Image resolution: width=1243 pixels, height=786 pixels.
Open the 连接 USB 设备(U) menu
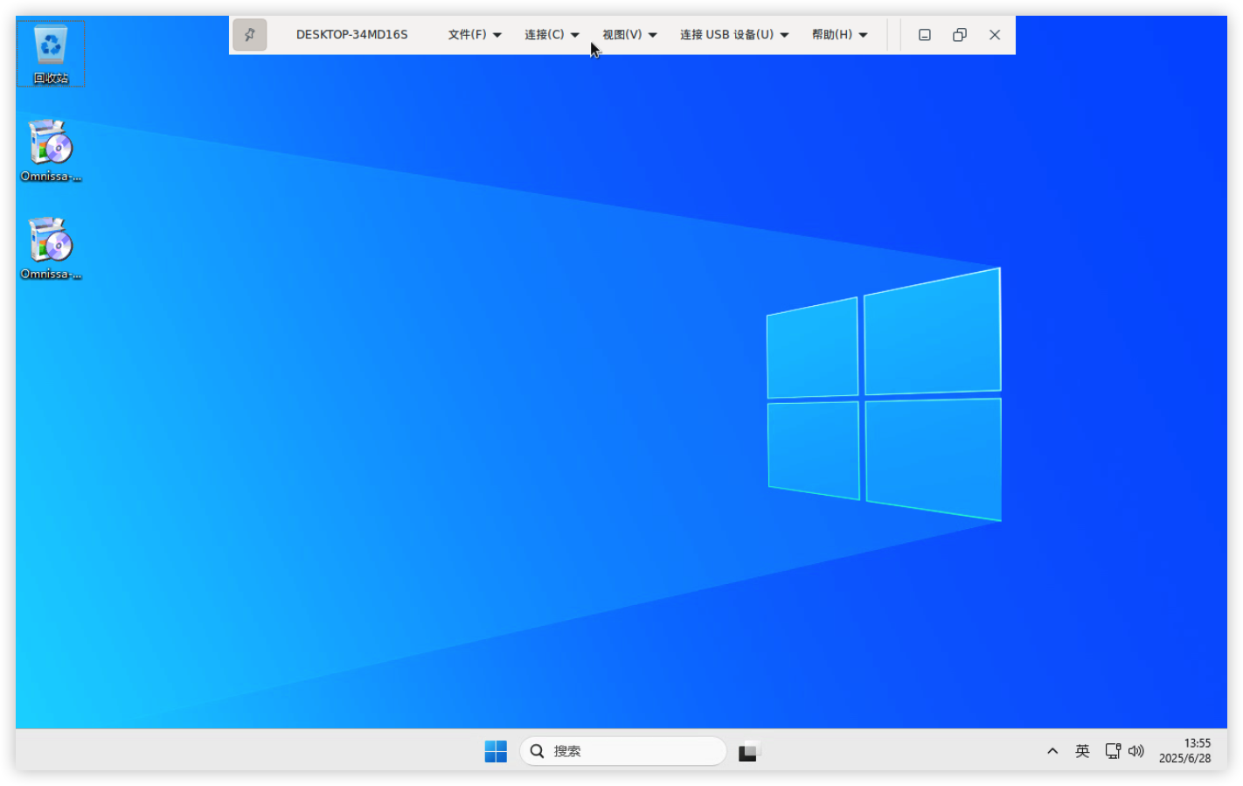pyautogui.click(x=734, y=35)
